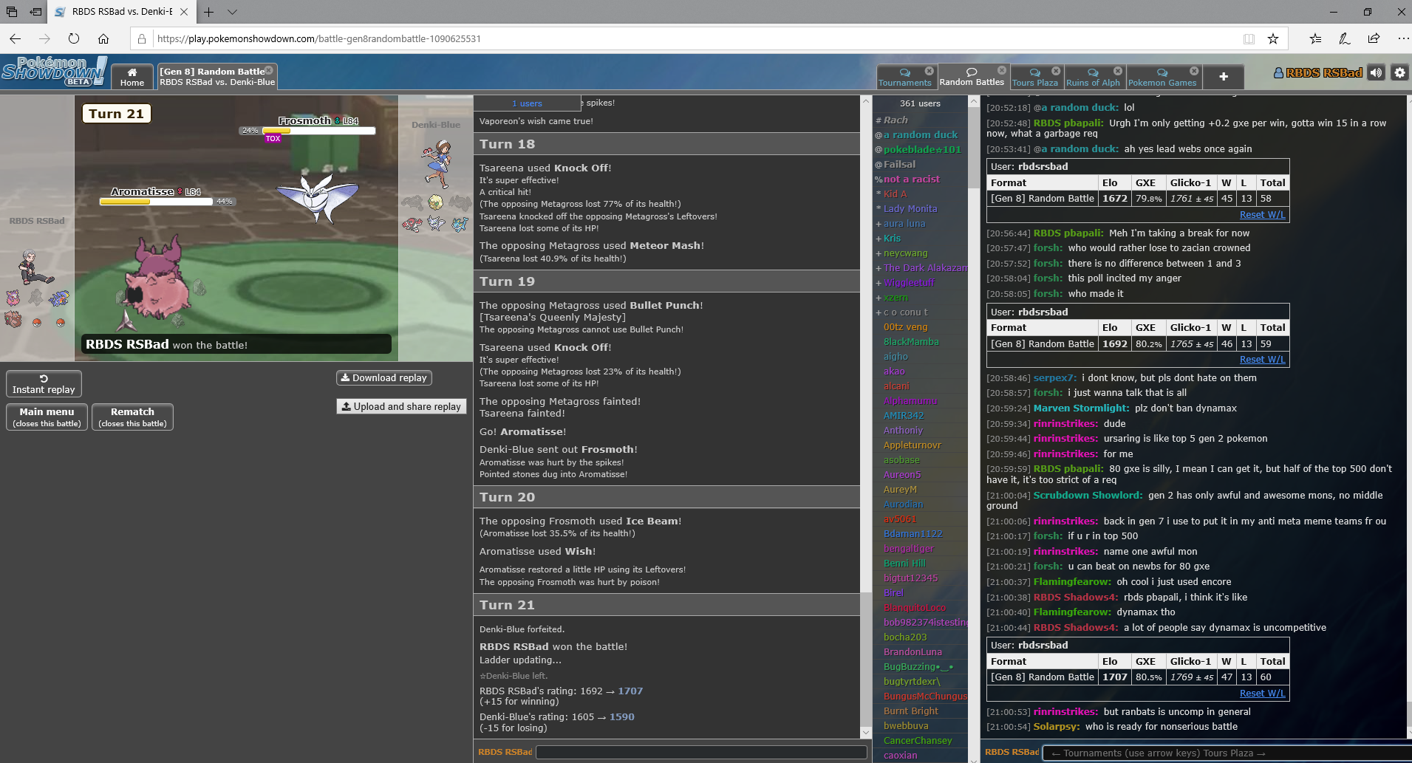Click the user list scrollbar up arrow
Viewport: 1412px width, 763px height.
pos(974,101)
